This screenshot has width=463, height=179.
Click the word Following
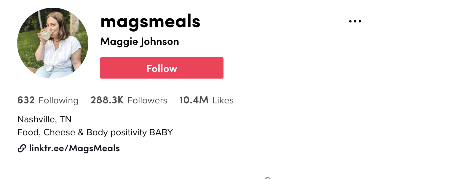tap(59, 101)
